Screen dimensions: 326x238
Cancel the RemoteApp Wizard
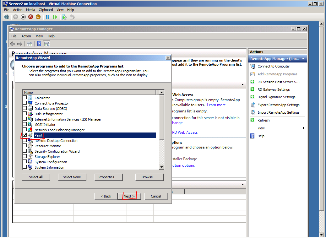[156, 196]
